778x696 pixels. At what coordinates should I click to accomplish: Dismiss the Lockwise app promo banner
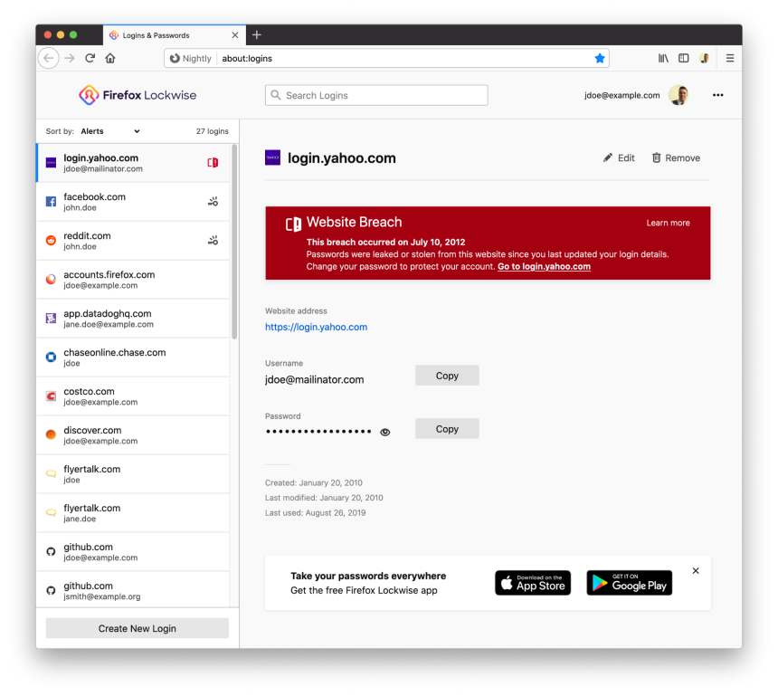pyautogui.click(x=696, y=570)
